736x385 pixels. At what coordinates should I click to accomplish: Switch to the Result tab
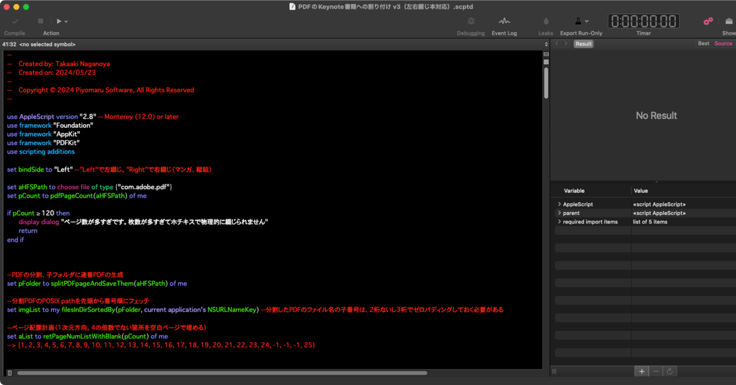[583, 43]
